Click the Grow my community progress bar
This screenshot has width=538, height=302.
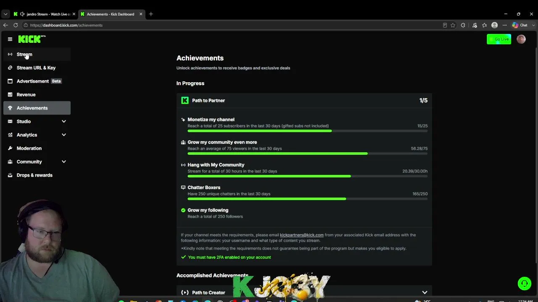point(308,154)
